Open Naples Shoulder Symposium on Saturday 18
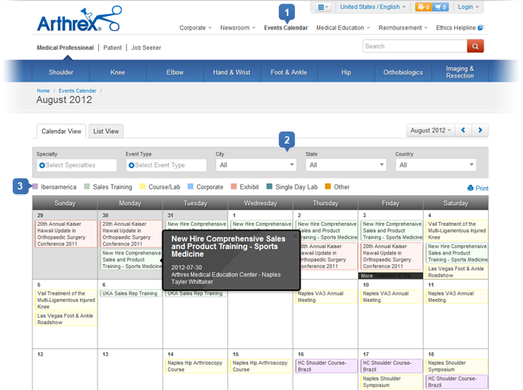The height and width of the screenshot is (390, 523). coord(456,366)
